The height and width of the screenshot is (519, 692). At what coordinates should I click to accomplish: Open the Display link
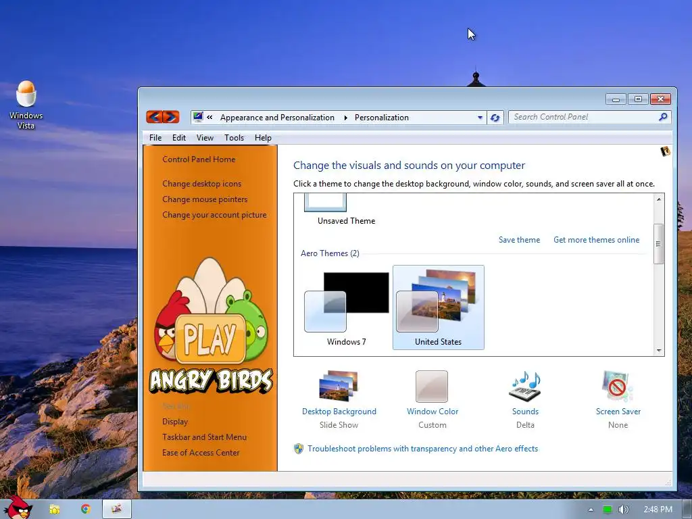[x=175, y=422]
